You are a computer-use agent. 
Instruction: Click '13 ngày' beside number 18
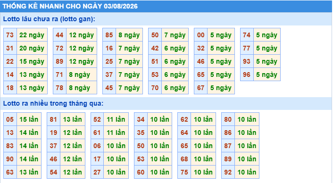[x=32, y=87]
